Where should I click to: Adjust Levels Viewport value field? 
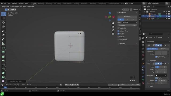[161, 52]
